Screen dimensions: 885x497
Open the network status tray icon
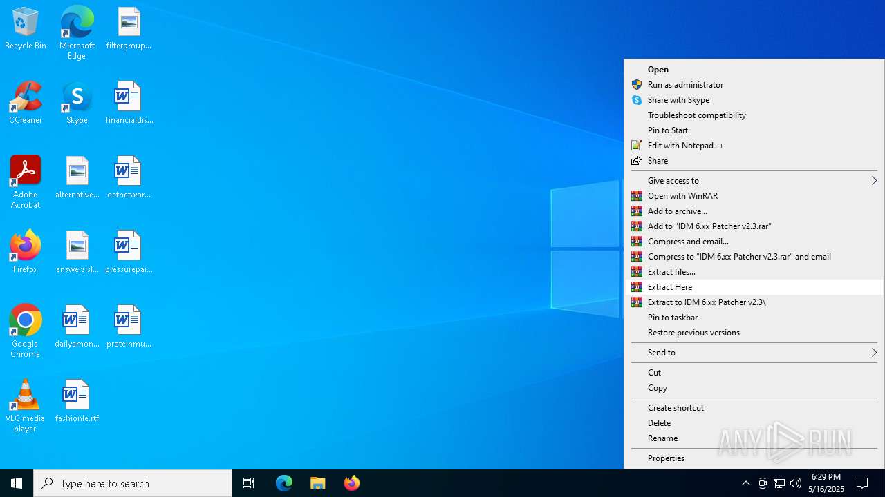779,483
